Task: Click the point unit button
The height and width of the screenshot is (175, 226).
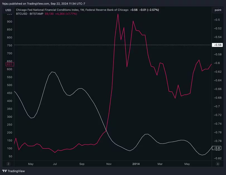Action: (218, 10)
